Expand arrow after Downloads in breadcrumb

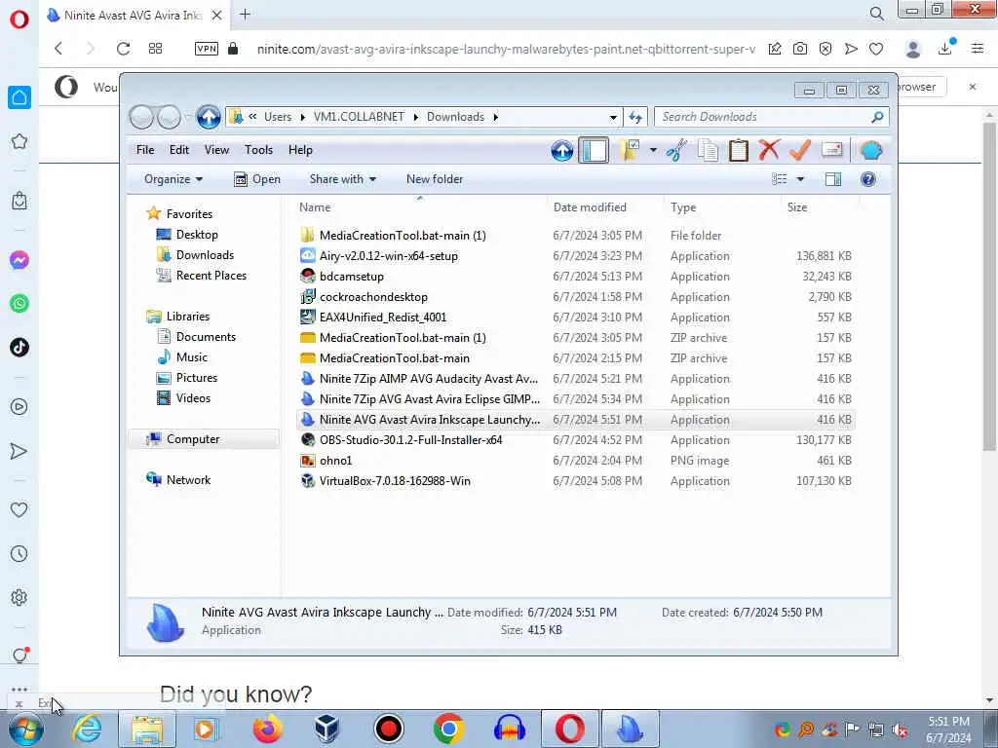click(495, 117)
